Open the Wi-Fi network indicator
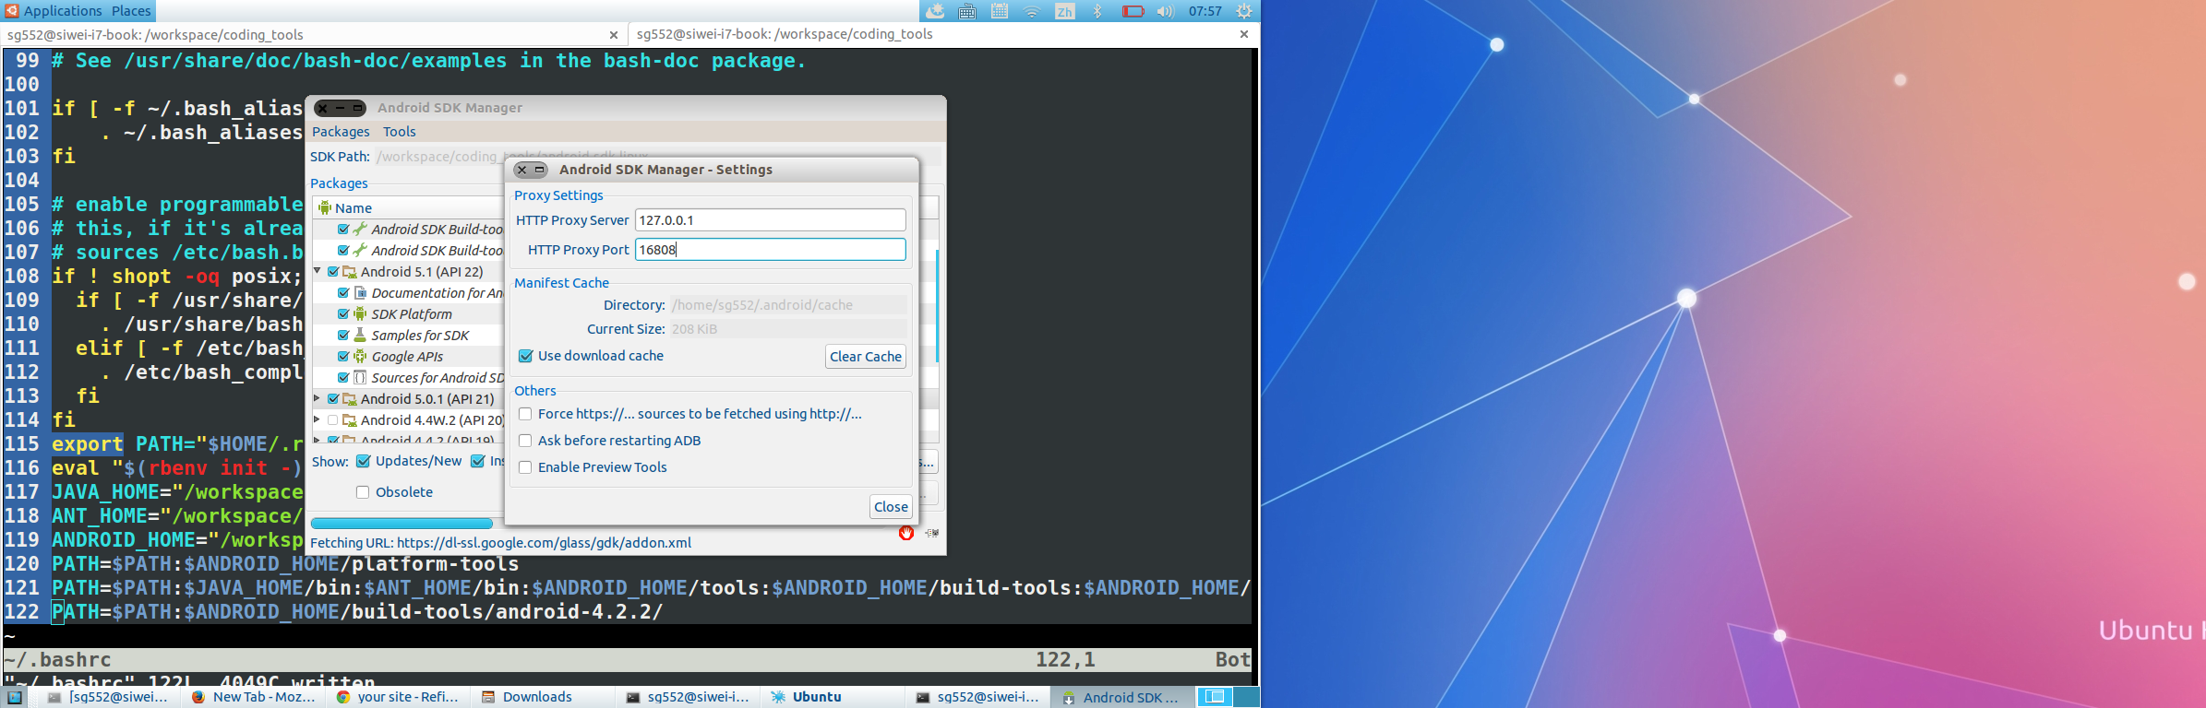This screenshot has width=2206, height=708. pyautogui.click(x=1032, y=11)
